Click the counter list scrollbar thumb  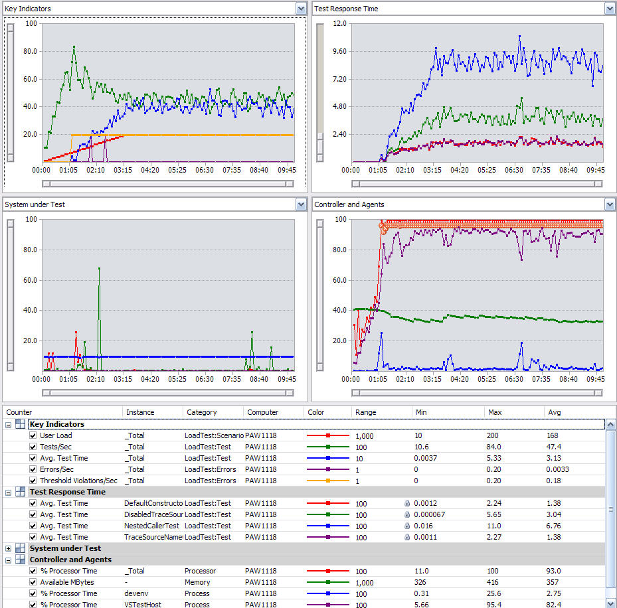(611, 509)
